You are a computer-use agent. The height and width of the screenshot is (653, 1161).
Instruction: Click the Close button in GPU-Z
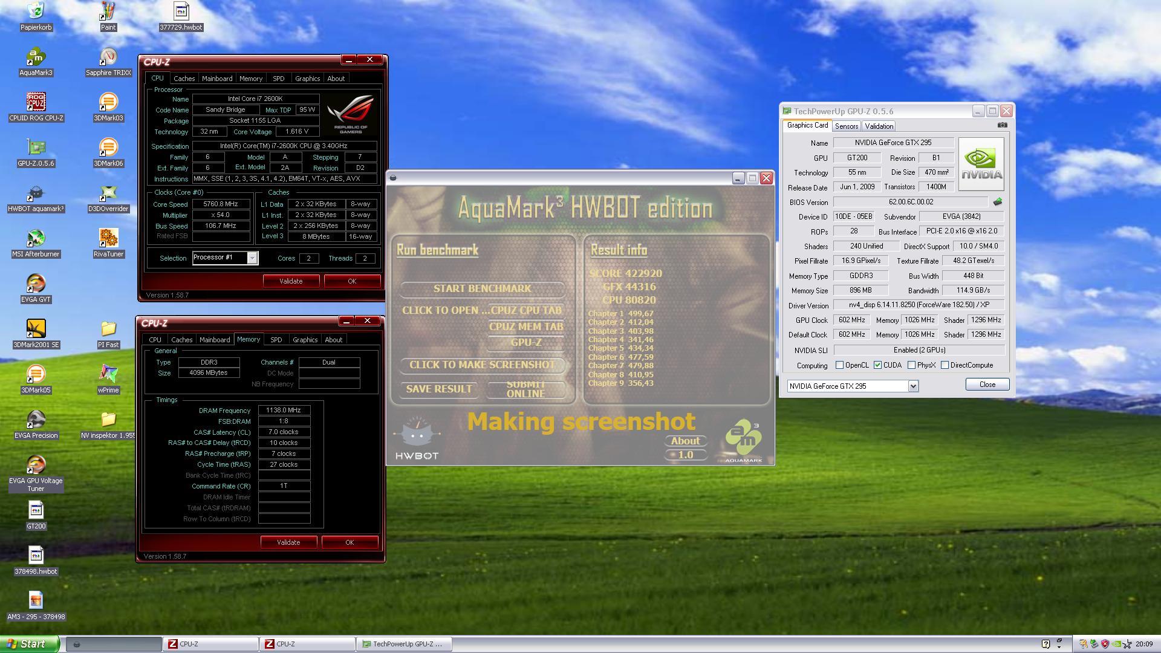click(987, 385)
